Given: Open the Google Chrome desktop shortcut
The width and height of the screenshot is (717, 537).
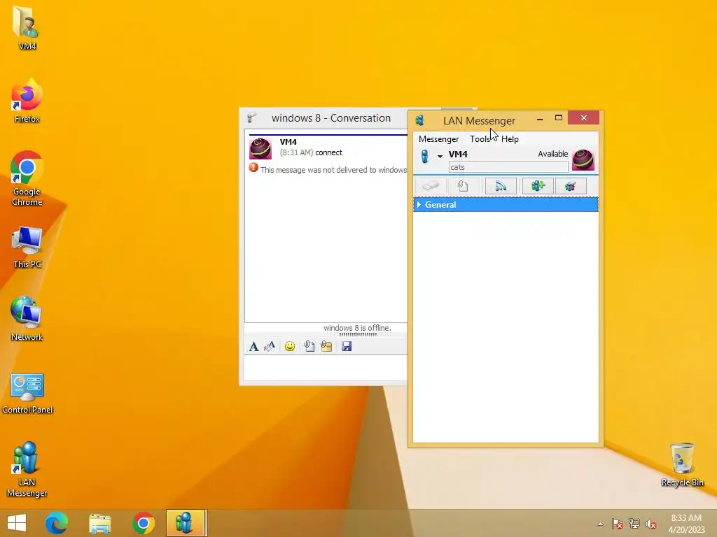Looking at the screenshot, I should coord(27,178).
